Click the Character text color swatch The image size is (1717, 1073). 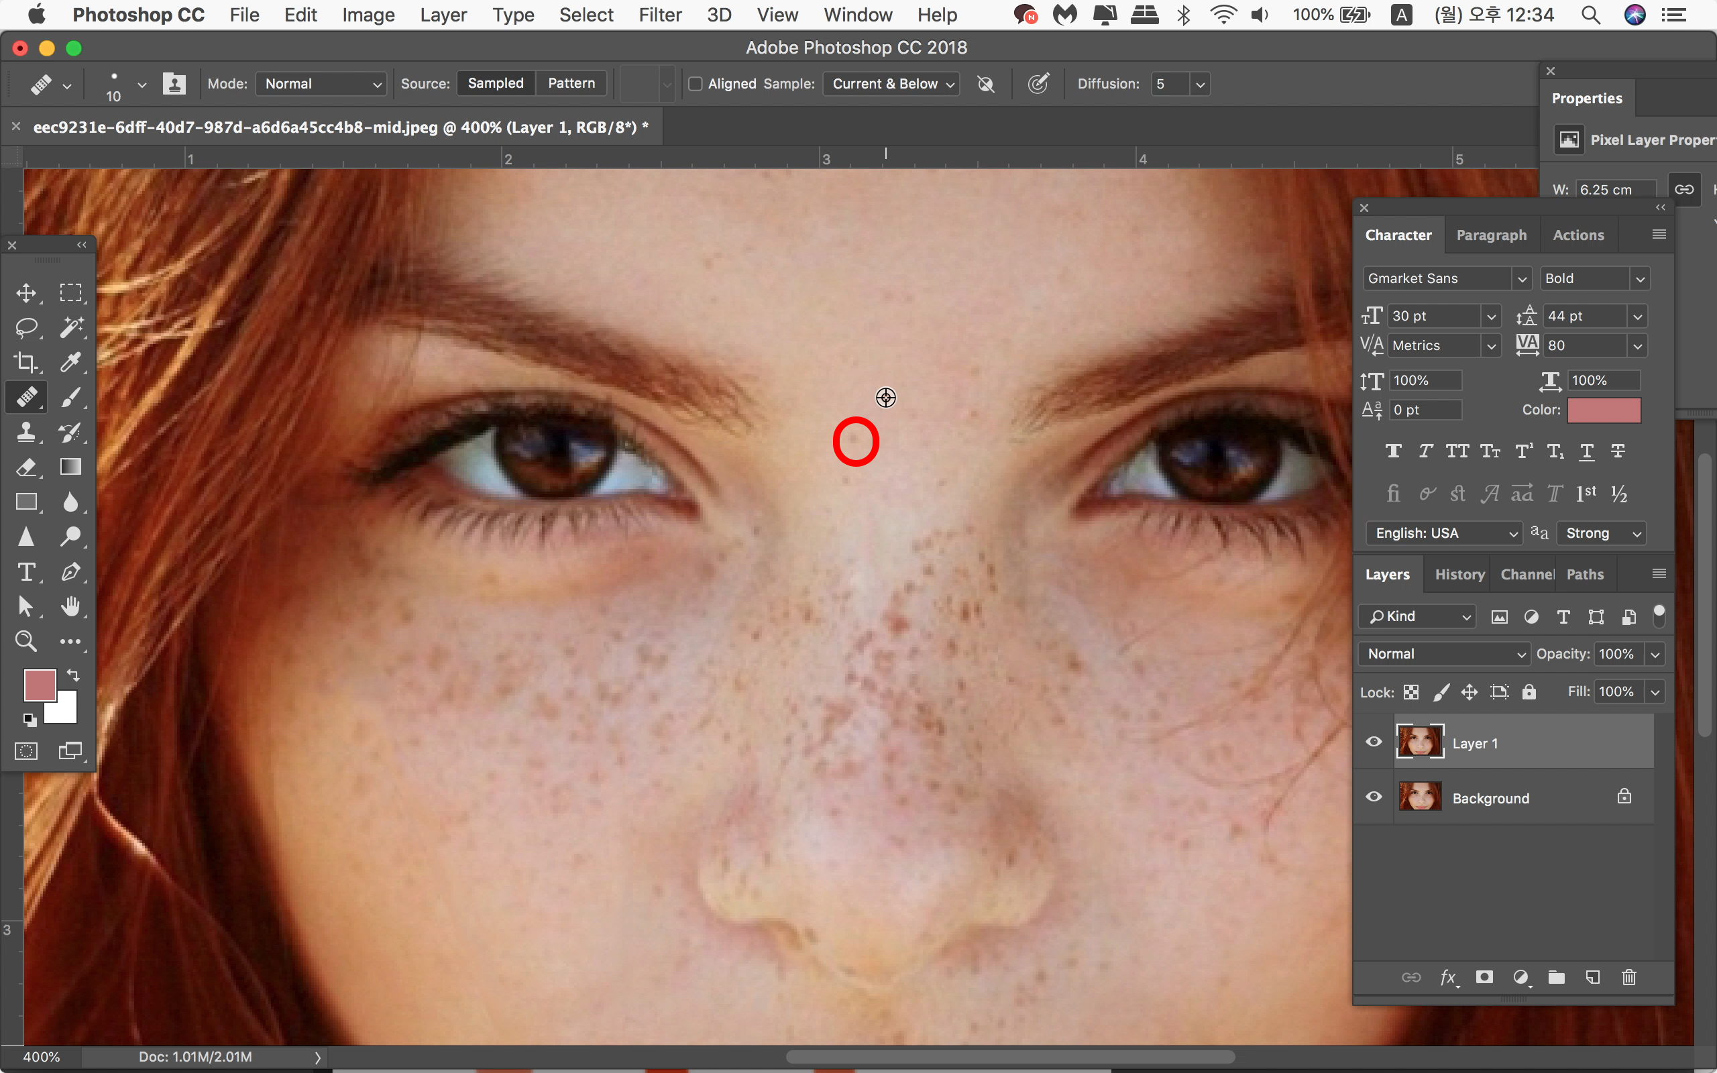click(x=1604, y=410)
